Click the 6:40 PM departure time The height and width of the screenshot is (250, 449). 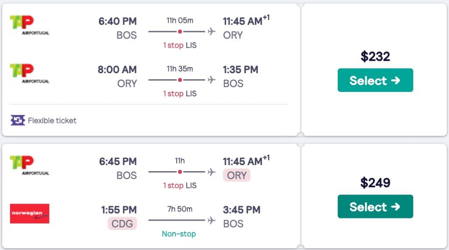pos(118,21)
